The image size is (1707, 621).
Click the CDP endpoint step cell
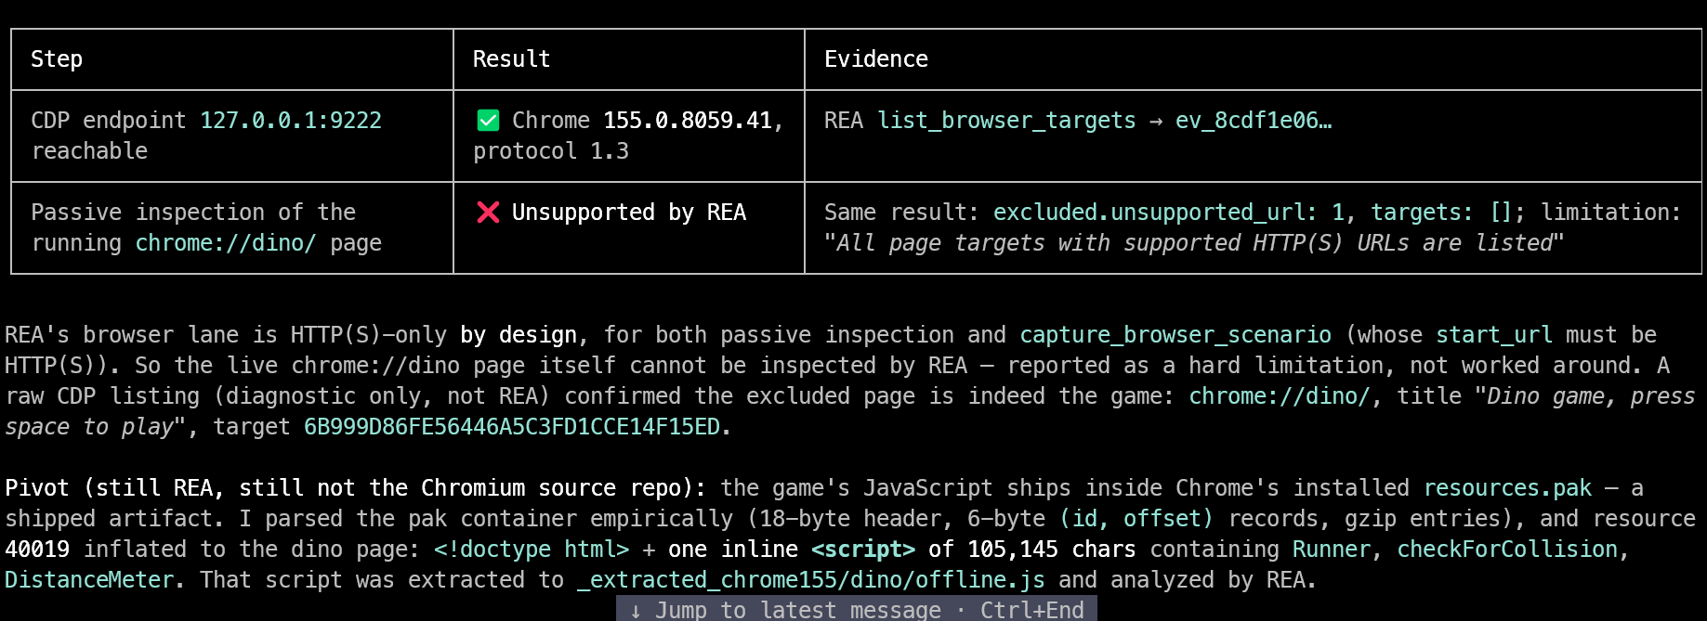pyautogui.click(x=232, y=136)
